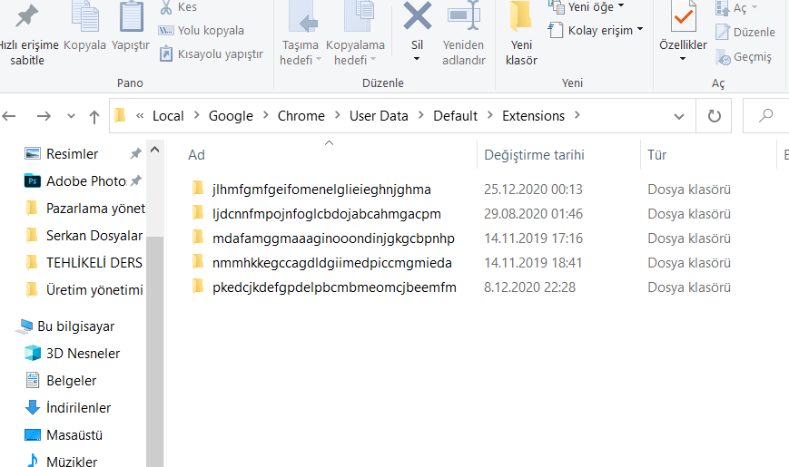Pin with Hızlı erişime sabitle icon

click(27, 16)
